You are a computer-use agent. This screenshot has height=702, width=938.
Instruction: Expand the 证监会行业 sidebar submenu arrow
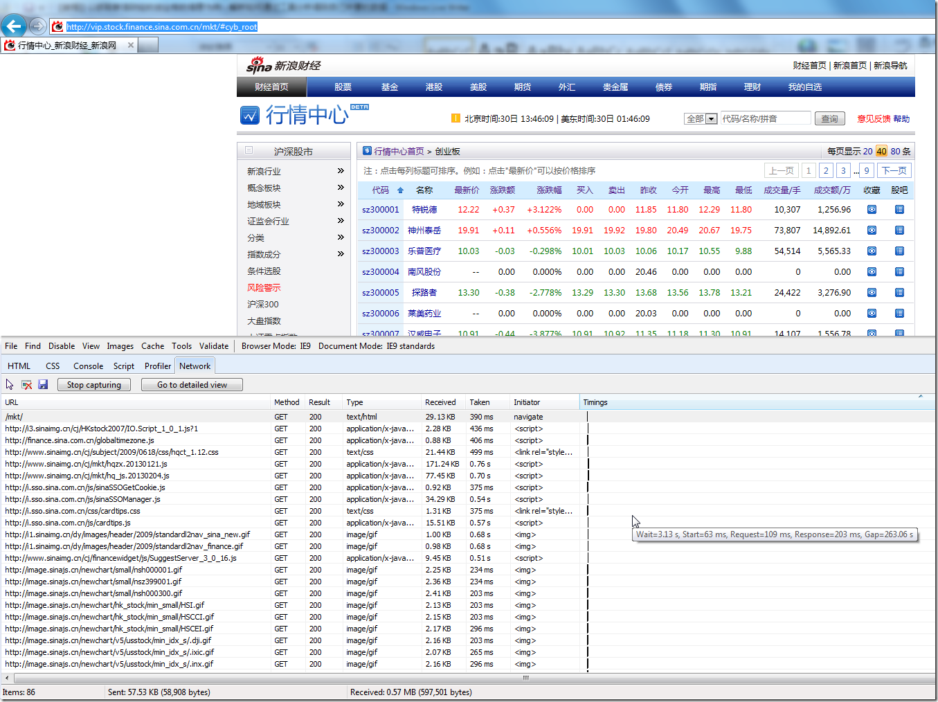(341, 220)
